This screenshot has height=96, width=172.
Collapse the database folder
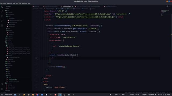coord(9,42)
